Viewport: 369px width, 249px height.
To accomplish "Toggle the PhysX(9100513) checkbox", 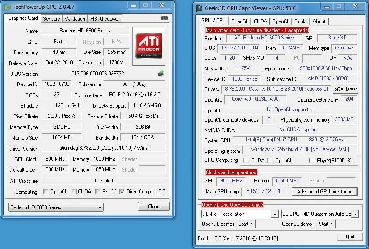I will (312, 160).
